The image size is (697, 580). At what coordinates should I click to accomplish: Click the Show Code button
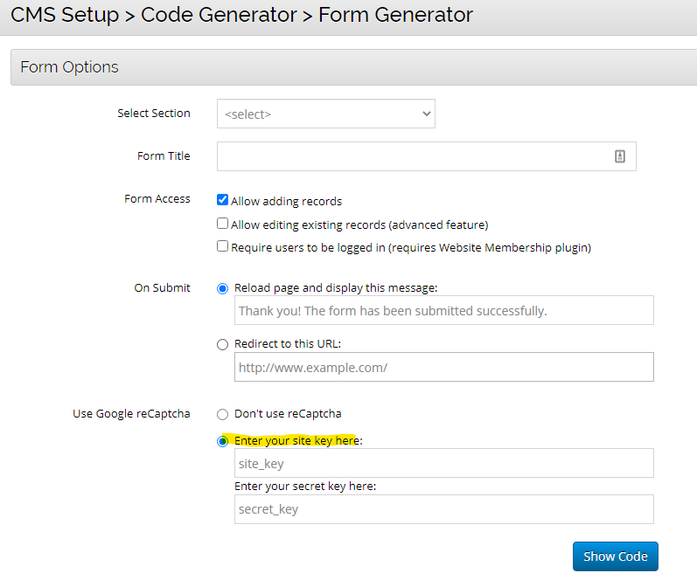pyautogui.click(x=615, y=556)
